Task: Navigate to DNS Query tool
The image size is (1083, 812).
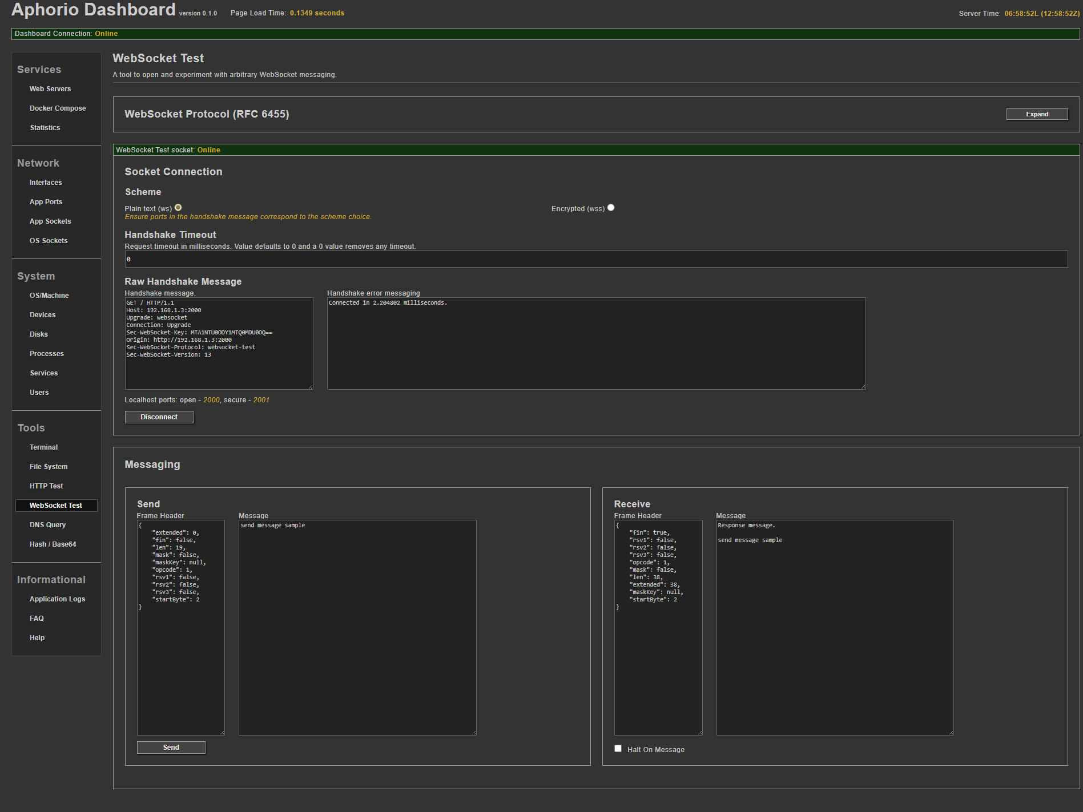Action: pos(48,525)
